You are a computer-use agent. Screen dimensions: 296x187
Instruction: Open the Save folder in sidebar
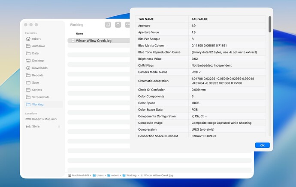coord(43,83)
